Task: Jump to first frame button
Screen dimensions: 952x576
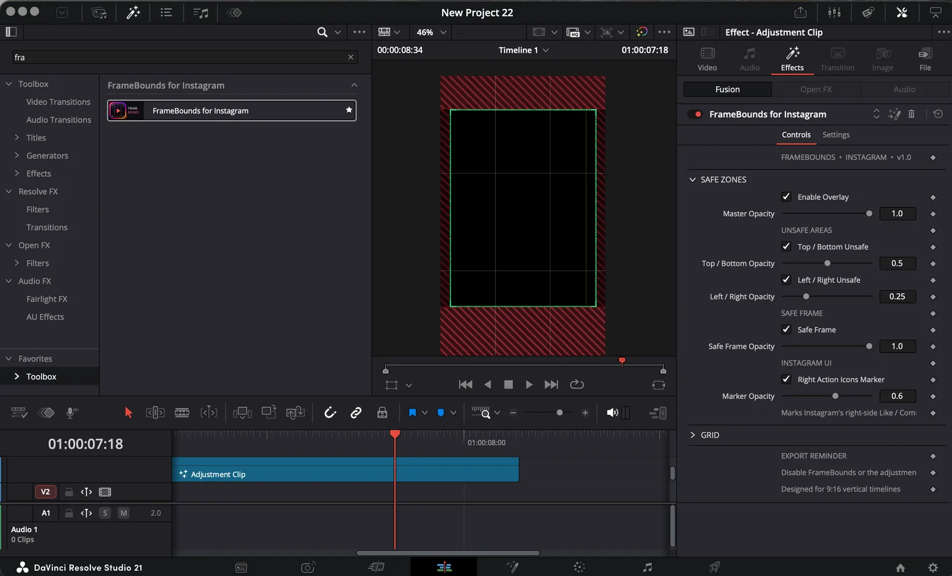Action: [x=466, y=385]
